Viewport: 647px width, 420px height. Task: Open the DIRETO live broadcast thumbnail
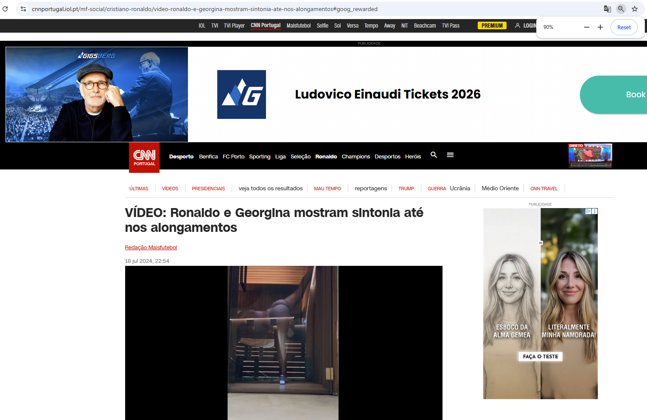pyautogui.click(x=590, y=156)
